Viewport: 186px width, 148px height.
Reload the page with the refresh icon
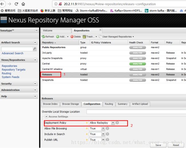coord(16,4)
